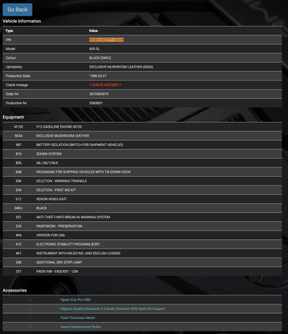Image resolution: width=288 pixels, height=334 pixels.
Task: Click the Order Nr. label
Action: pos(12,94)
